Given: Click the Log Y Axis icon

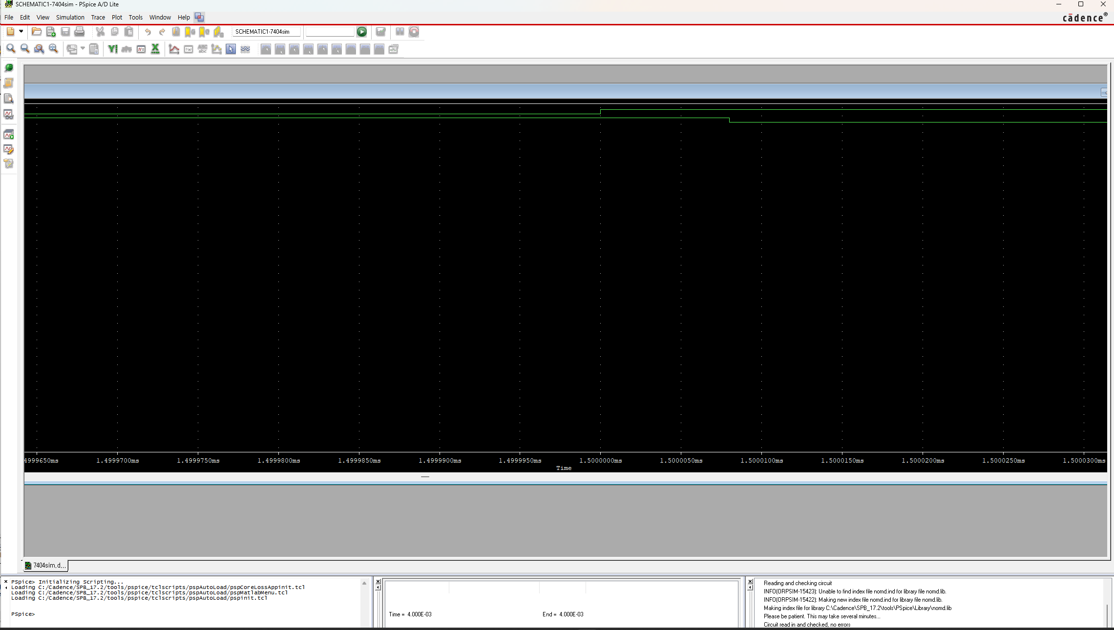Looking at the screenshot, I should [x=112, y=49].
